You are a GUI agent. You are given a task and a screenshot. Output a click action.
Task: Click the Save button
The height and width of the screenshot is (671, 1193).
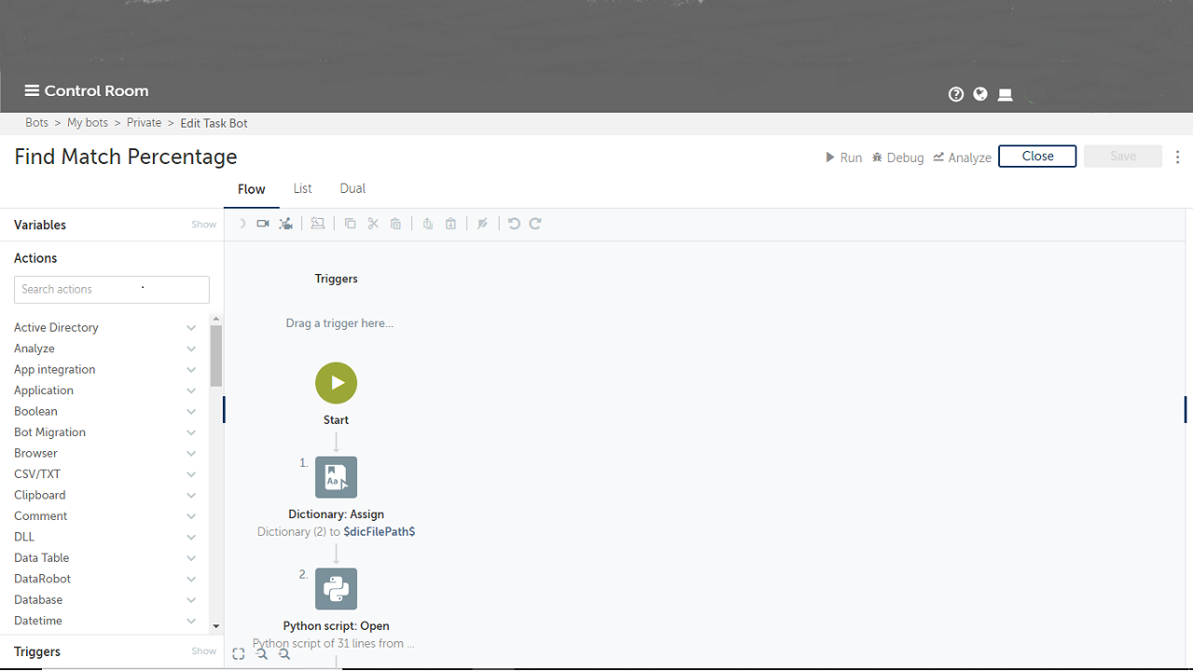pyautogui.click(x=1123, y=157)
